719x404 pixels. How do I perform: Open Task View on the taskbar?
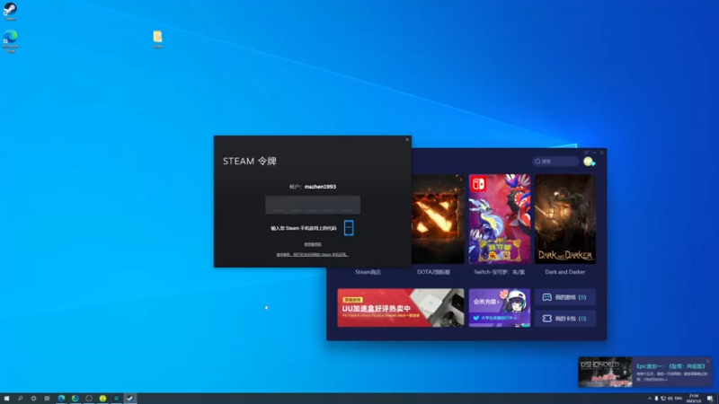(x=47, y=399)
